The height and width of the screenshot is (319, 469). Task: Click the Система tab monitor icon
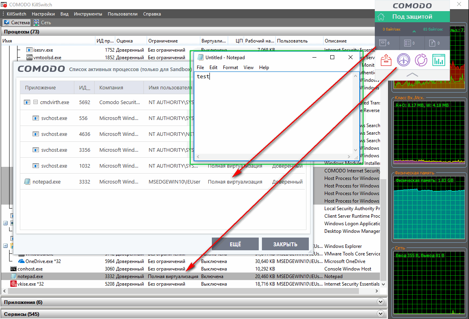7,22
